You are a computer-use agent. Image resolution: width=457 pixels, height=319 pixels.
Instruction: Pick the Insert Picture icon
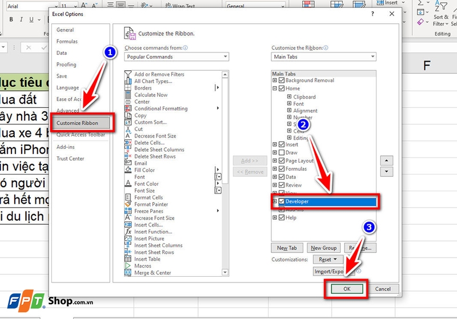tap(128, 239)
